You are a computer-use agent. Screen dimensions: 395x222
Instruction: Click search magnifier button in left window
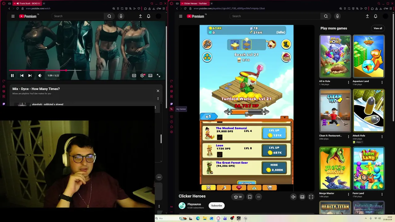tap(109, 16)
